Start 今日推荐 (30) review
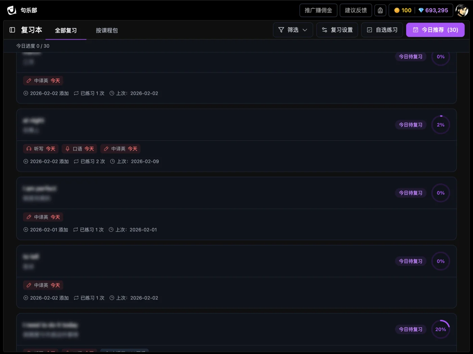 [x=435, y=30]
